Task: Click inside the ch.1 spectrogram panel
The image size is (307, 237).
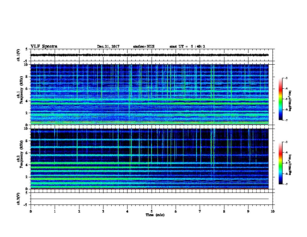Action: (150, 94)
